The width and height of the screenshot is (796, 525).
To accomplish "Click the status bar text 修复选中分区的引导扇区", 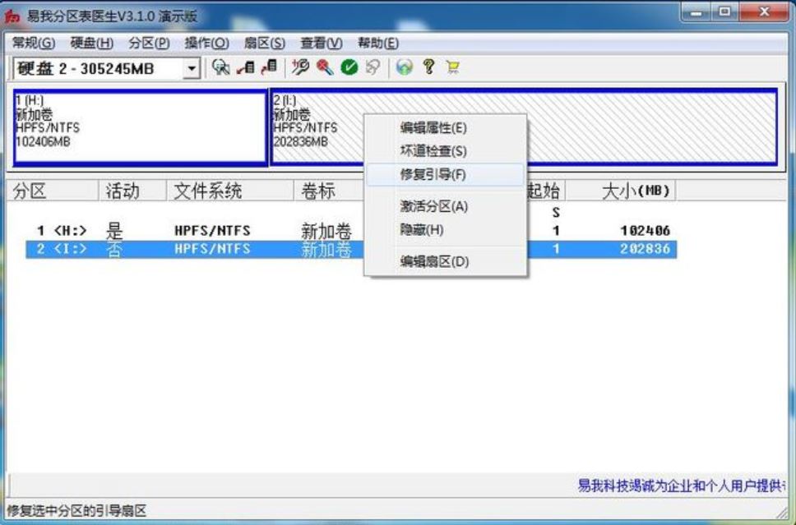I will (76, 510).
